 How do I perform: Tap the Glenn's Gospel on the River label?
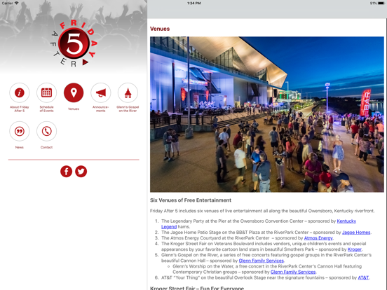(128, 109)
